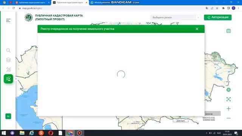Open the Bandicam recorder taskbar icon
Screen dimensions: 242x136
tap(79, 133)
